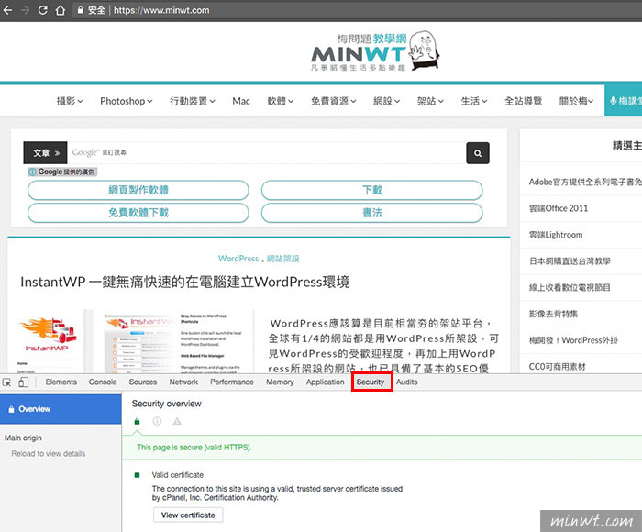Expand the Photoshop dropdown menu
The image size is (642, 532).
tap(127, 101)
